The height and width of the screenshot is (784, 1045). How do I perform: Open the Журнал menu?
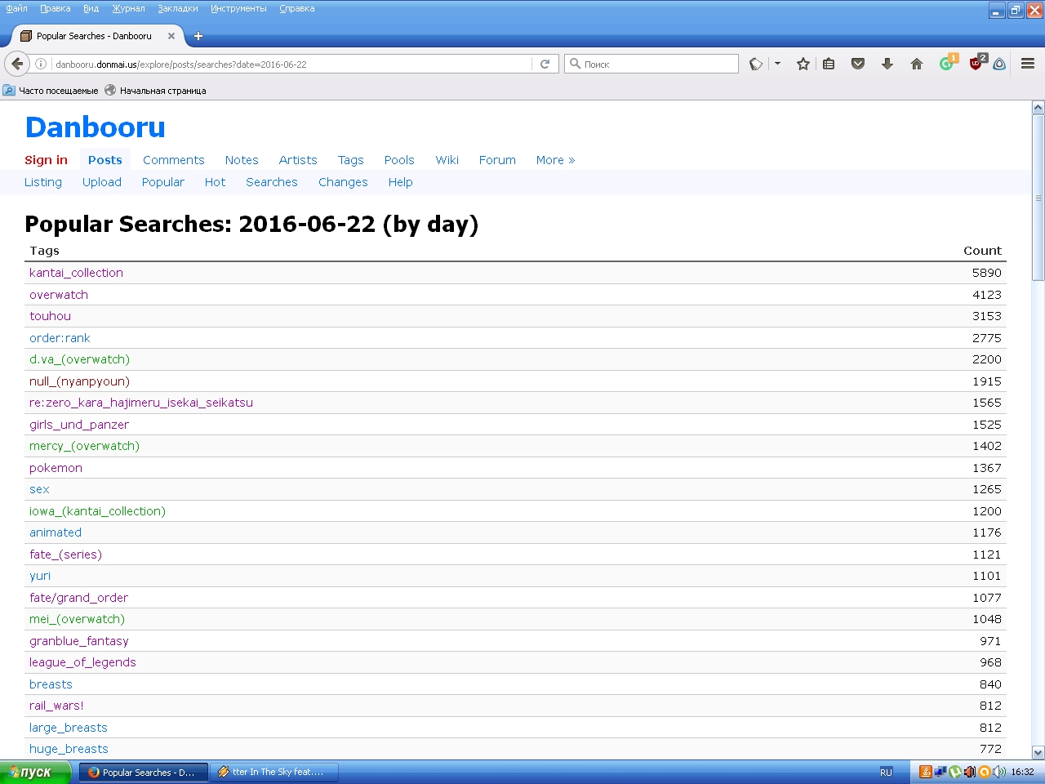pos(128,8)
